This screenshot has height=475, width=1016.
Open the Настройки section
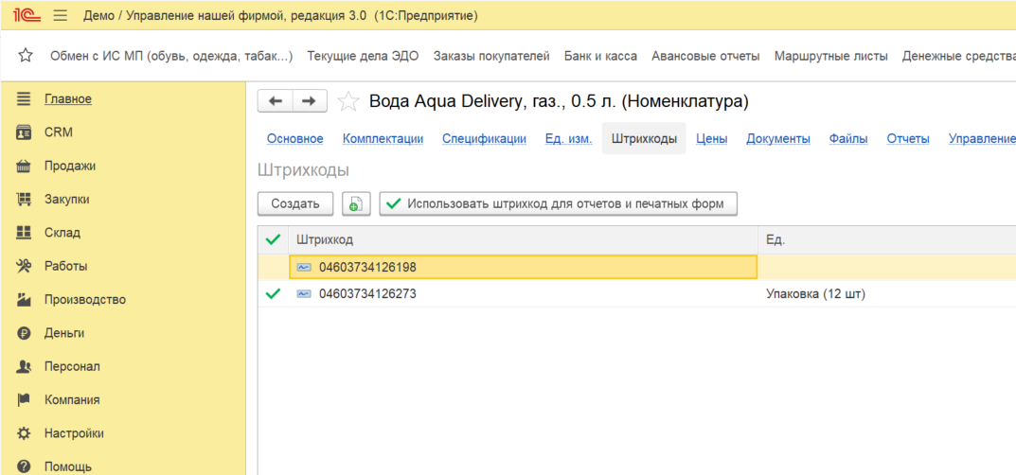pyautogui.click(x=74, y=433)
